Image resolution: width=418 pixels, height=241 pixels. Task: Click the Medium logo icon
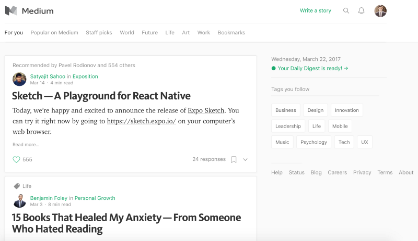(11, 10)
